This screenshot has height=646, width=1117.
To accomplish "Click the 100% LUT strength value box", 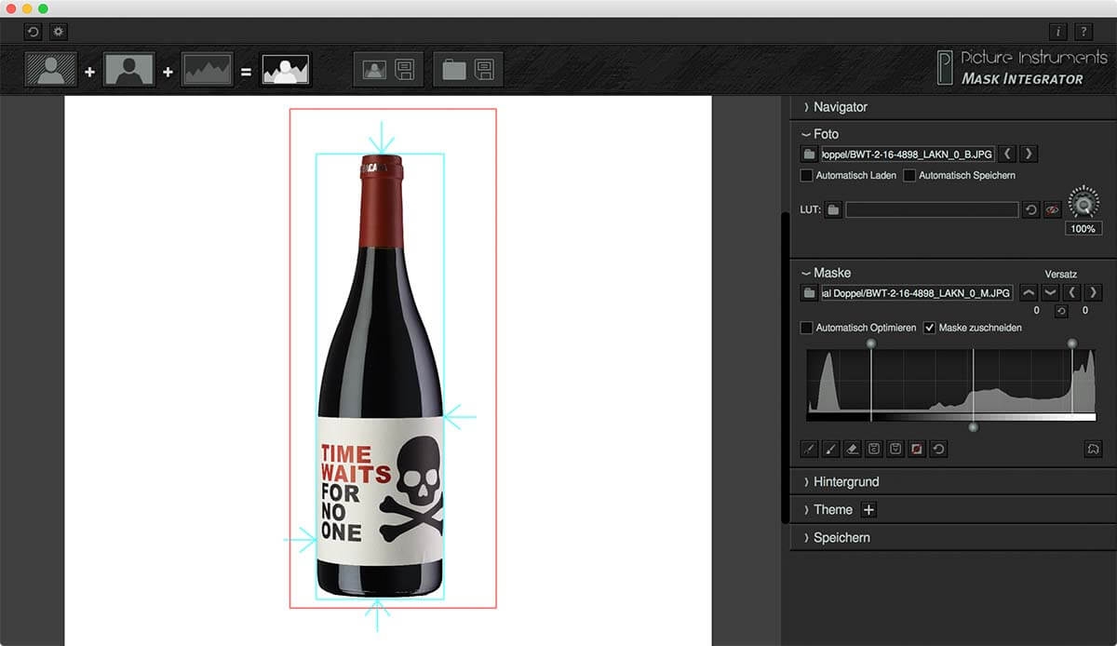I will pos(1083,228).
